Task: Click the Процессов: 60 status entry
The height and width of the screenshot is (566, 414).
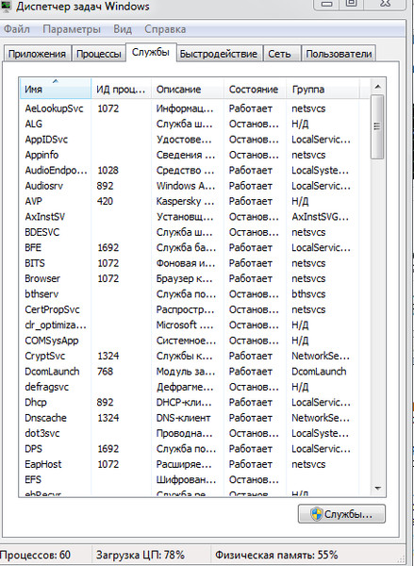Action: [36, 555]
